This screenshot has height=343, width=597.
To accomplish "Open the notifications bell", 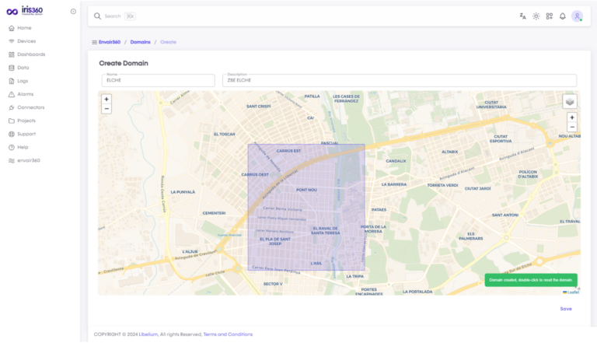I will tap(562, 16).
